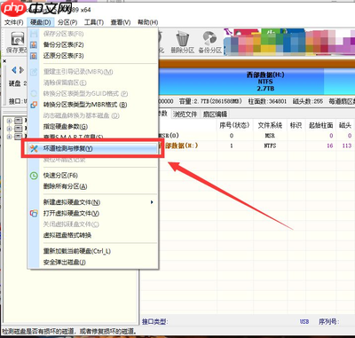Open the 工具(T) menu

[94, 22]
